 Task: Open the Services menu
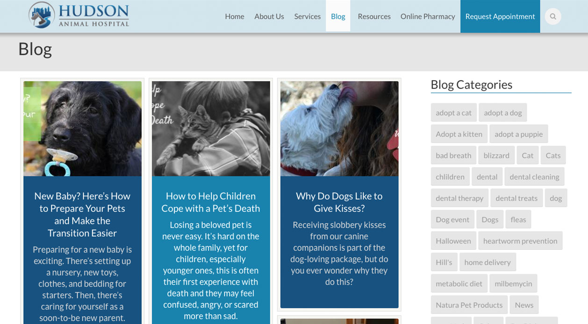[308, 16]
